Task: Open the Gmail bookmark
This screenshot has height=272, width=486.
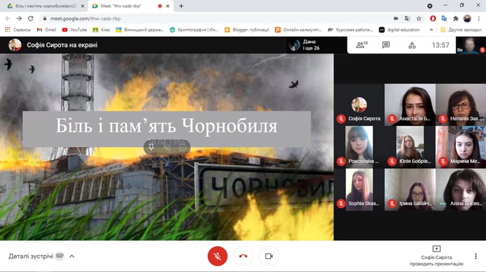Action: pyautogui.click(x=46, y=30)
